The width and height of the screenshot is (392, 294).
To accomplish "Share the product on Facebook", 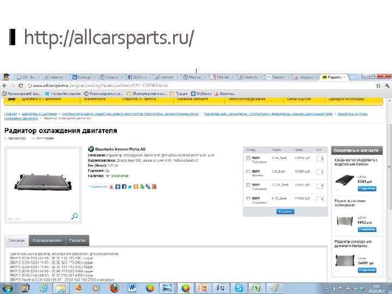I will point(124,187).
